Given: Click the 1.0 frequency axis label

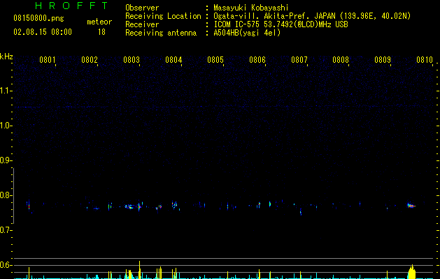Looking at the screenshot, I should tap(6, 126).
